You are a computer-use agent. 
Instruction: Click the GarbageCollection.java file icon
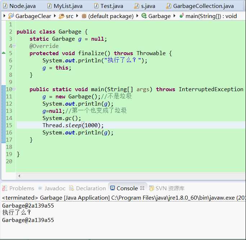169,6
